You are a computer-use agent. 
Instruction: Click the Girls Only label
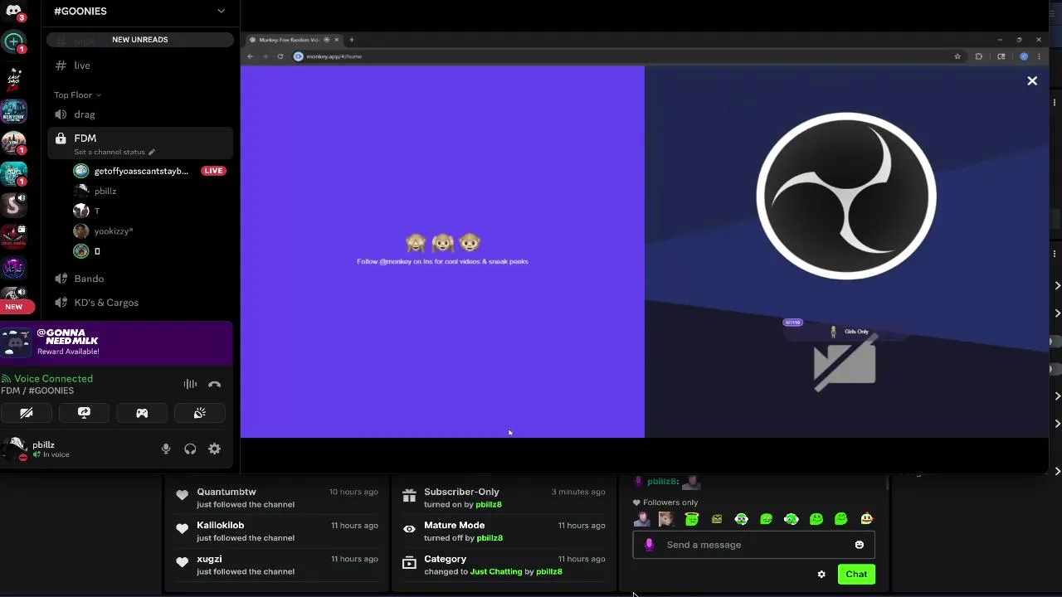(x=856, y=332)
